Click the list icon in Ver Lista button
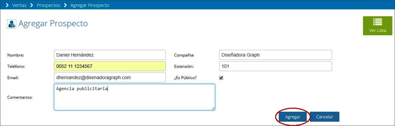 (378, 22)
